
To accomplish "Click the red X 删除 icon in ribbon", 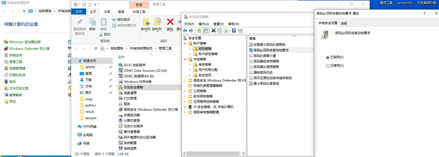I will 170,22.
